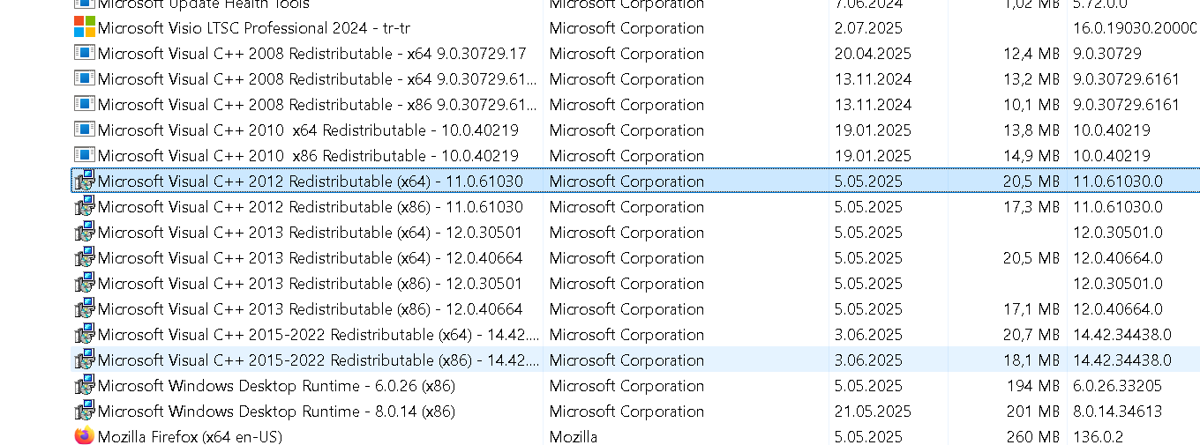Click the publisher cell 'Mozilla' for Firefox
The image size is (1200, 445).
[574, 437]
